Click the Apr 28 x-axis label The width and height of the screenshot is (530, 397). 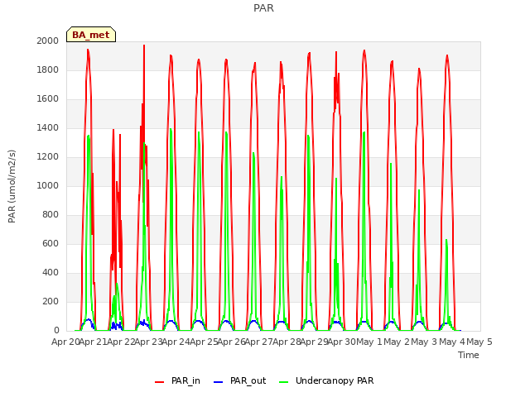(287, 342)
